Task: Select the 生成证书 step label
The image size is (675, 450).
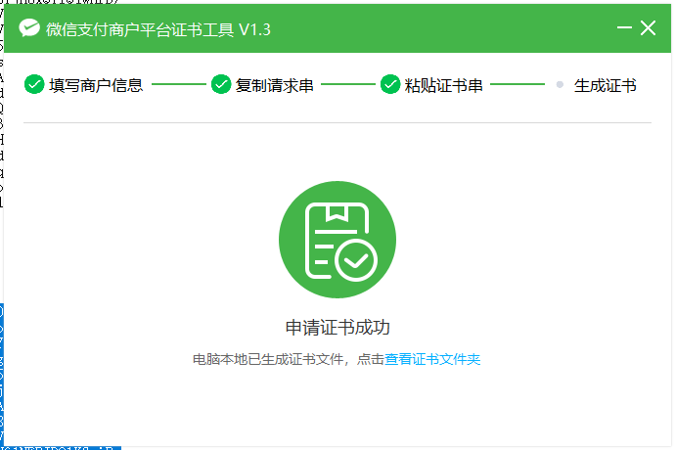Action: click(605, 85)
